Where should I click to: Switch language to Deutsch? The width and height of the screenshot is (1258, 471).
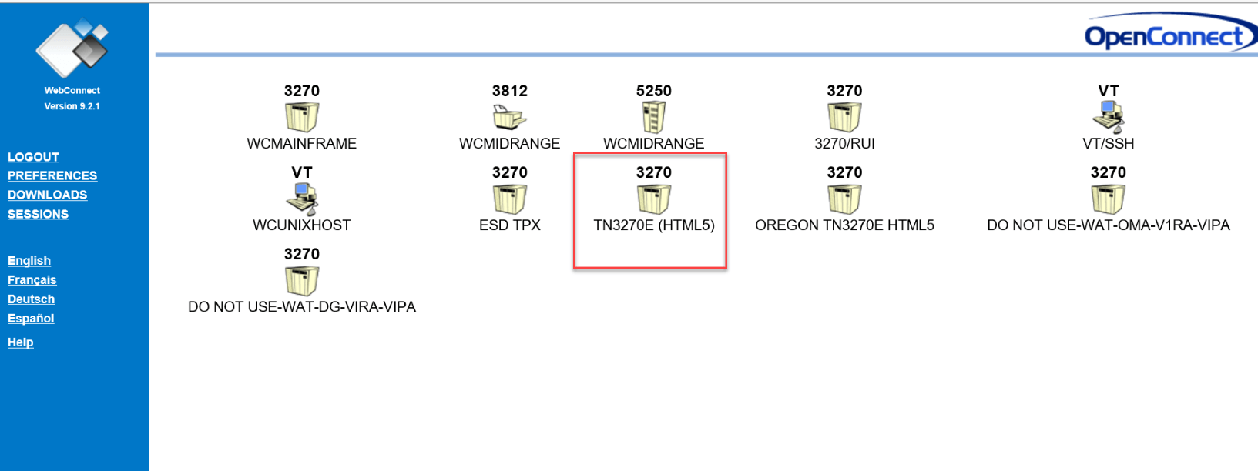pos(31,299)
